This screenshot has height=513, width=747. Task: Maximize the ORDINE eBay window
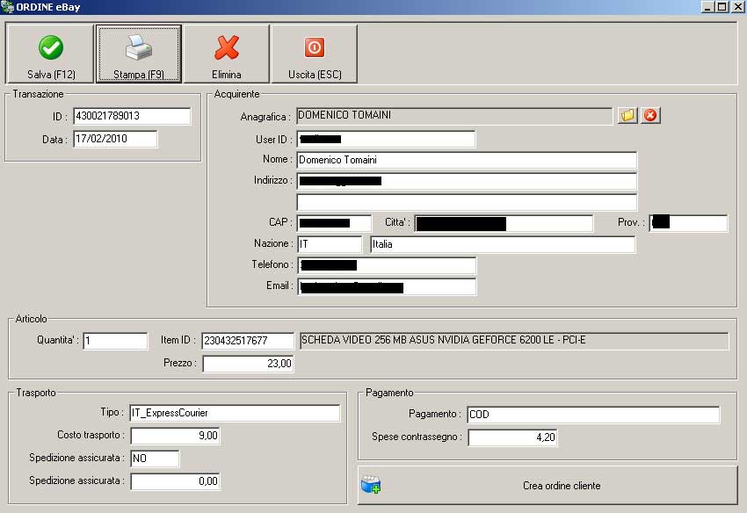coord(722,7)
